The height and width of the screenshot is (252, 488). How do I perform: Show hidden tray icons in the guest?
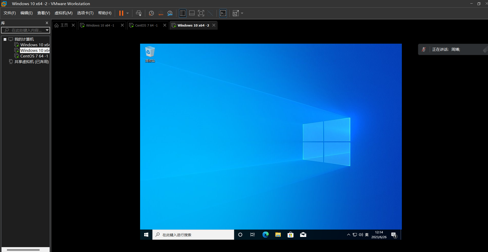click(x=348, y=235)
